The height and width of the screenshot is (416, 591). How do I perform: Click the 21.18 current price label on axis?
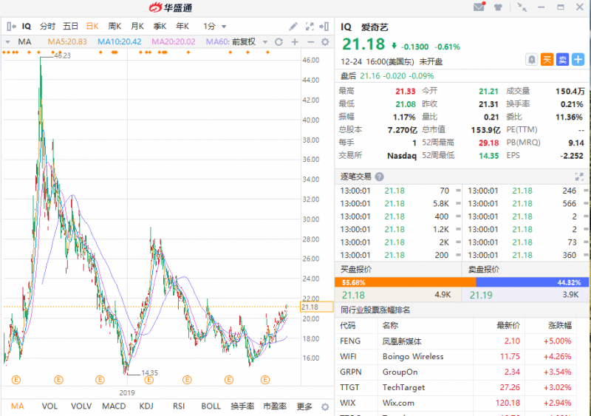(x=317, y=307)
